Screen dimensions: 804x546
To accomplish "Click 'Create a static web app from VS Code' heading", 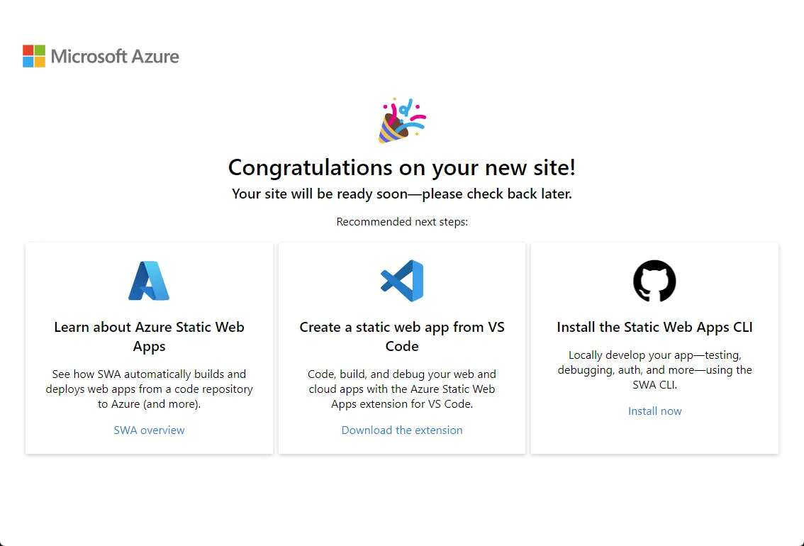I will 402,336.
